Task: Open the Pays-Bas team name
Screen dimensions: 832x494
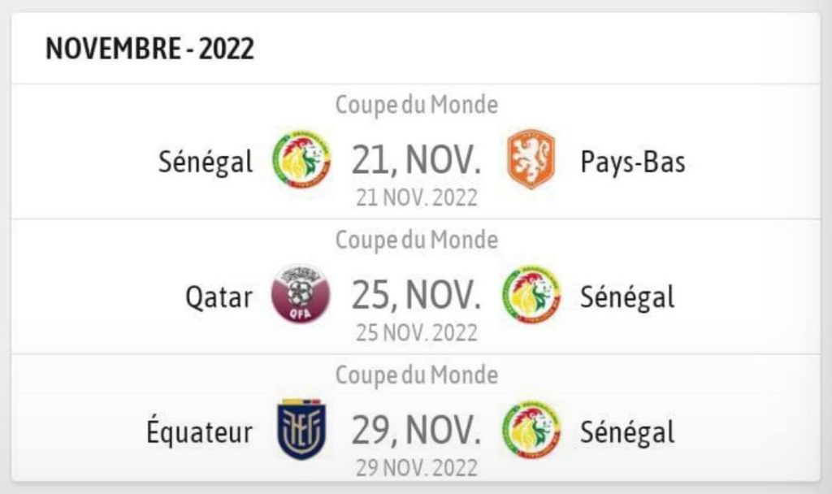Action: (x=632, y=162)
